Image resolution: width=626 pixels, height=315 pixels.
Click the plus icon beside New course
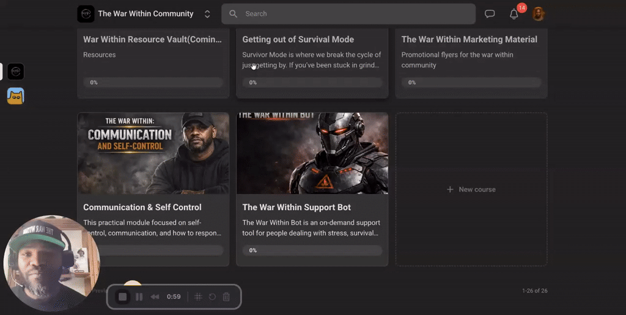tap(450, 189)
